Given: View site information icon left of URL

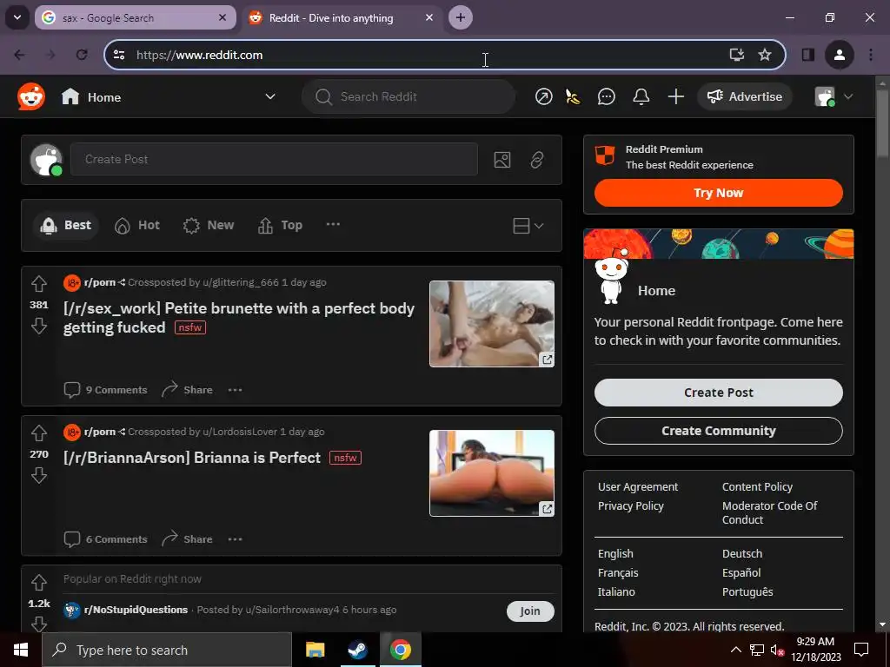Looking at the screenshot, I should click(x=119, y=55).
